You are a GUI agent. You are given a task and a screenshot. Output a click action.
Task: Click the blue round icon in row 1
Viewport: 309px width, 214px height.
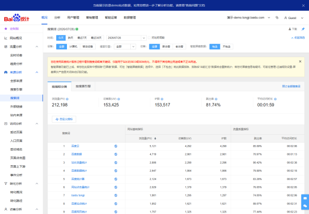click(x=116, y=146)
